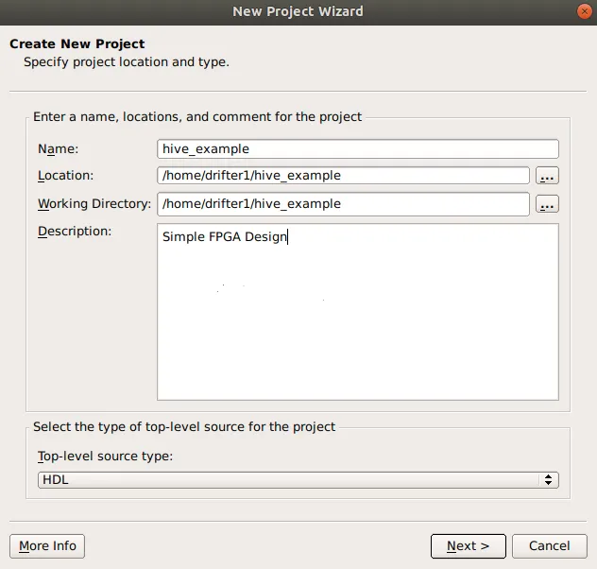Click into the Location path field
597x569 pixels.
pos(344,176)
